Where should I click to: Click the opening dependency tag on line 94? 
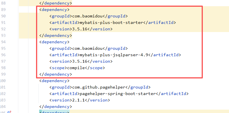[x=54, y=42]
